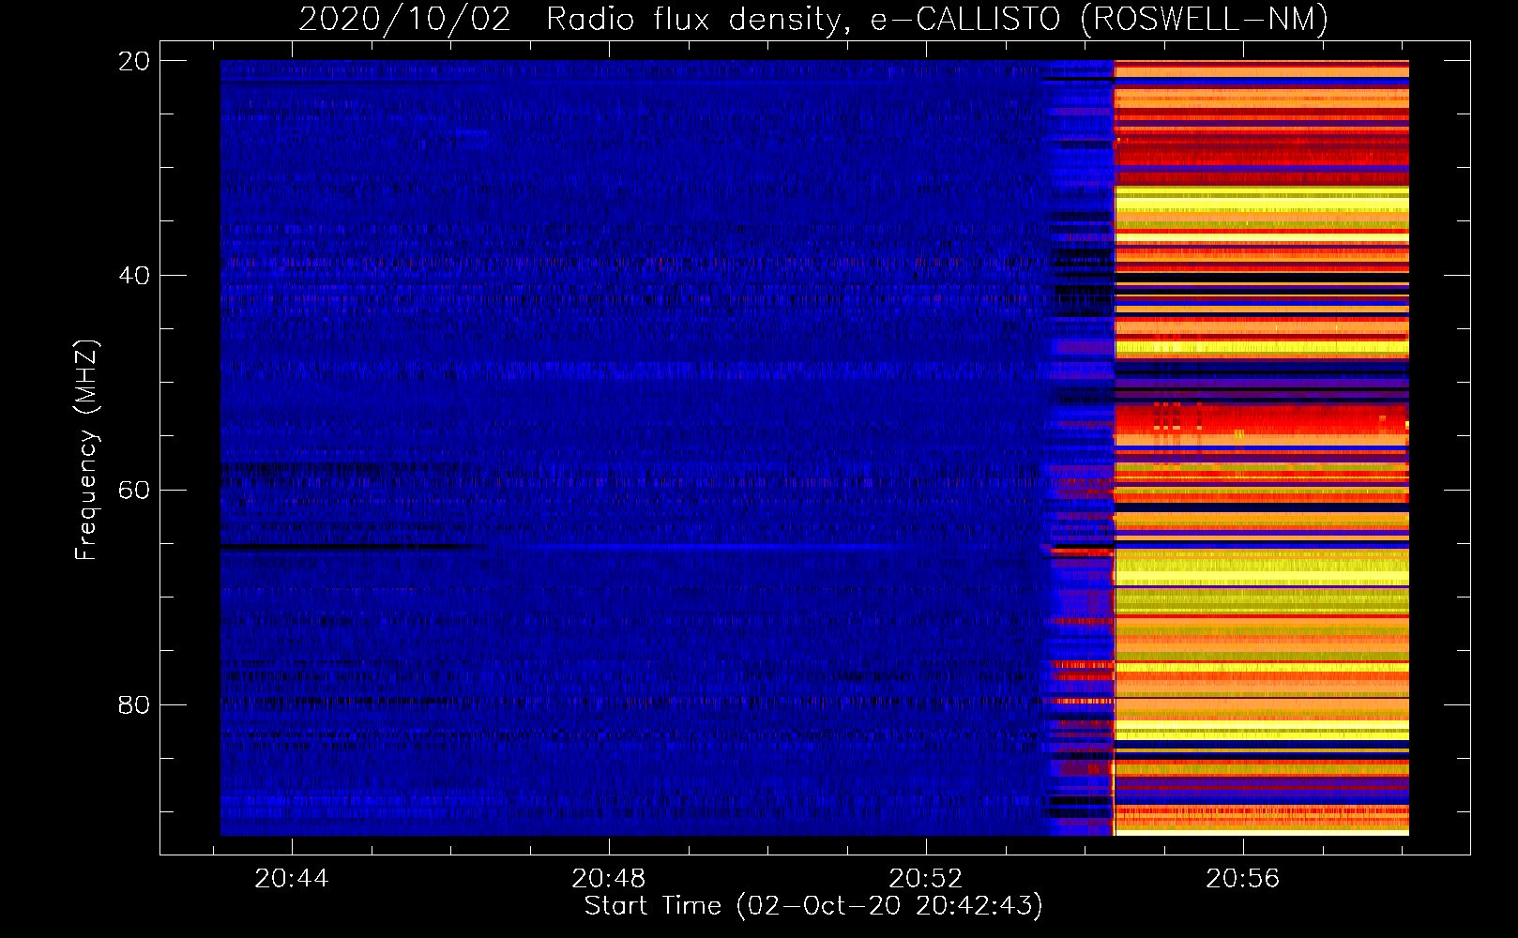The height and width of the screenshot is (938, 1518).
Task: Pick the frequency tick label "80"
Action: tap(135, 704)
